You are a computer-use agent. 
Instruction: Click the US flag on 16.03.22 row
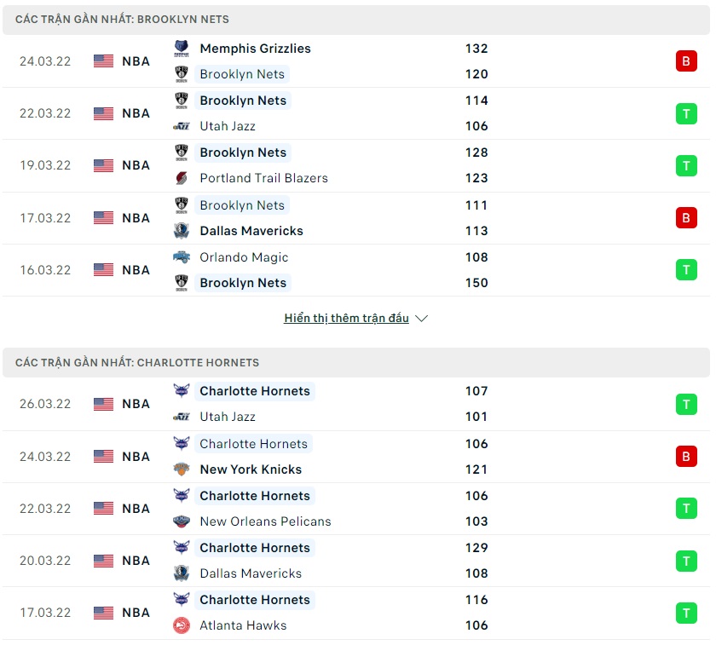104,270
